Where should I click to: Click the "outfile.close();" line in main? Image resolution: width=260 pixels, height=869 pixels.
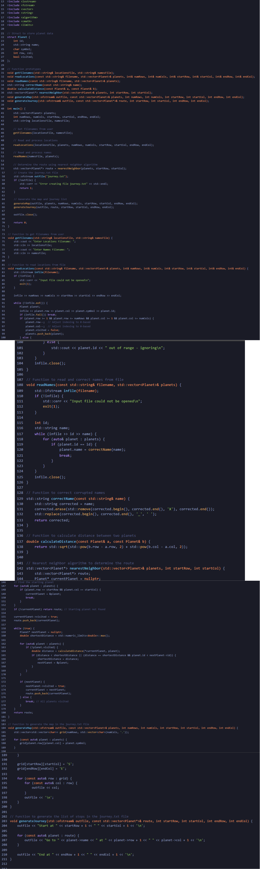(25, 214)
